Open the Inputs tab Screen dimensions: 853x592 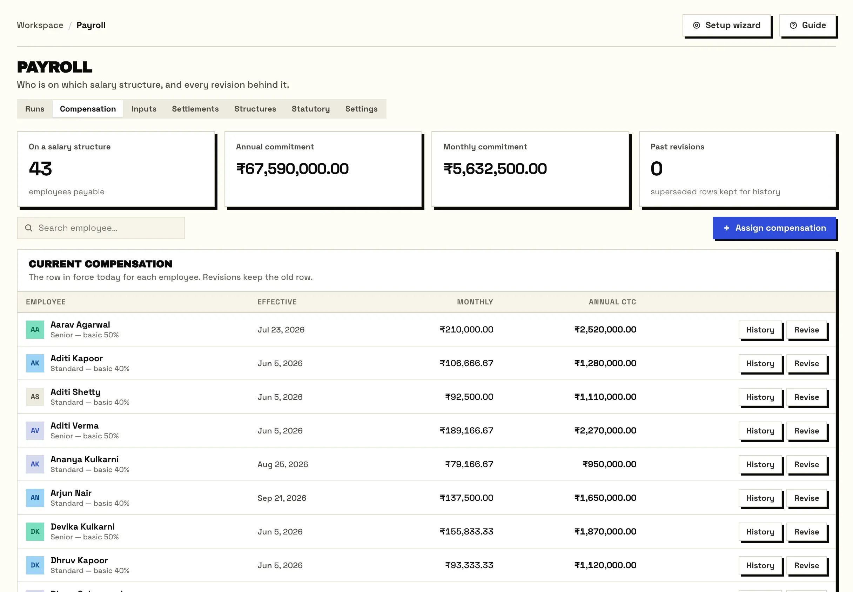pos(144,109)
